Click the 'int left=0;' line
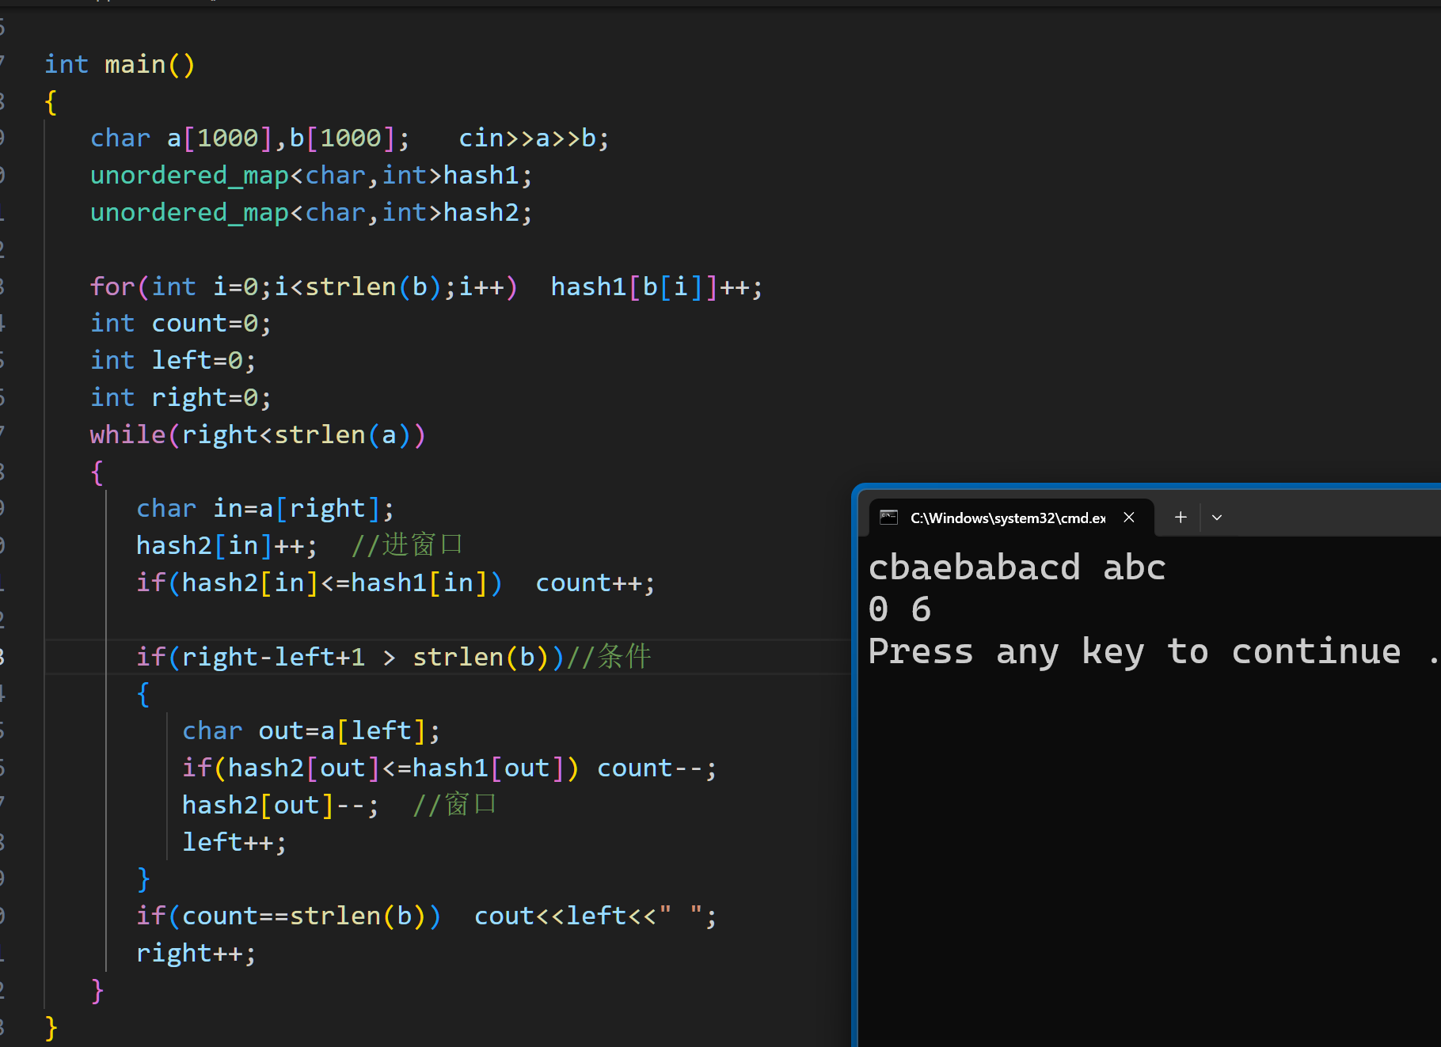Viewport: 1441px width, 1047px height. (x=173, y=361)
